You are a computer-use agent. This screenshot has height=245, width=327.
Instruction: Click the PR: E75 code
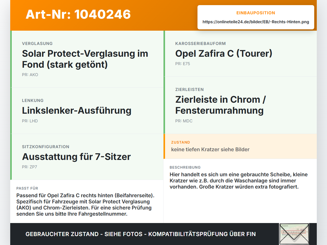183,64
